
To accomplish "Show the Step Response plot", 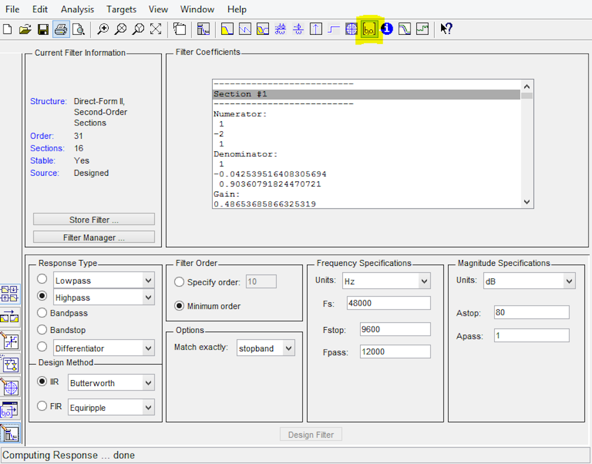I will [334, 29].
